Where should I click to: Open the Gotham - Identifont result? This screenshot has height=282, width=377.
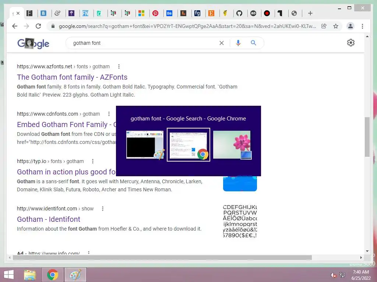(x=49, y=219)
